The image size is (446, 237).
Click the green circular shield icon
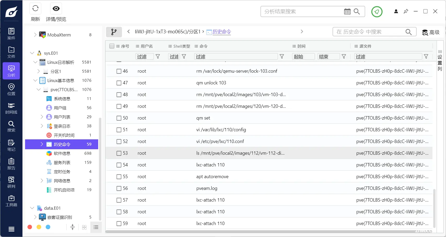click(x=377, y=11)
